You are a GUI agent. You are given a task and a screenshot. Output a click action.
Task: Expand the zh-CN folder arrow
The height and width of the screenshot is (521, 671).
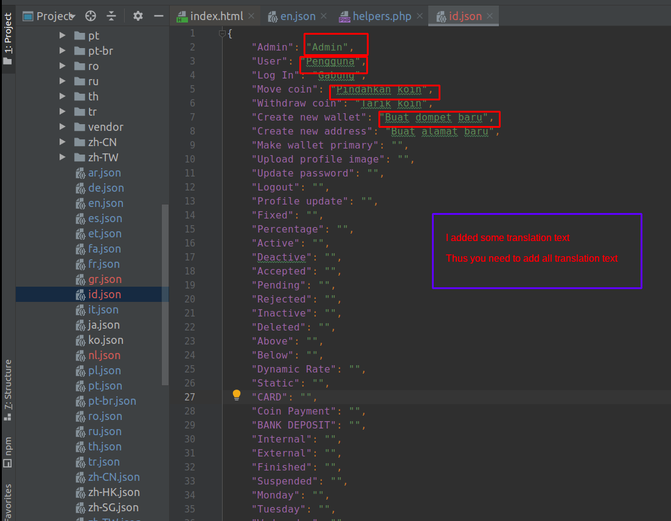(x=63, y=142)
